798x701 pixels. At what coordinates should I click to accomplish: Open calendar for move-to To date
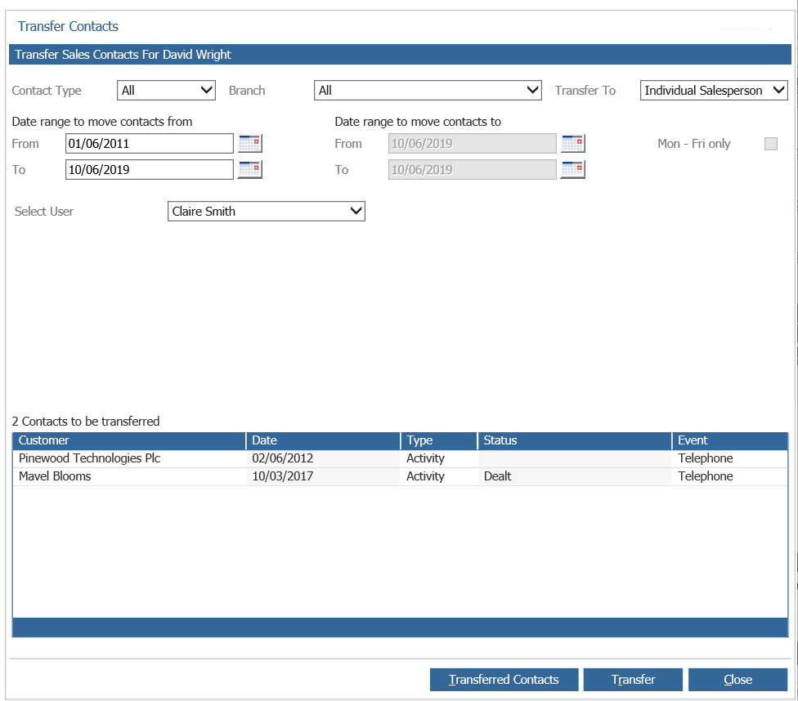click(x=572, y=169)
